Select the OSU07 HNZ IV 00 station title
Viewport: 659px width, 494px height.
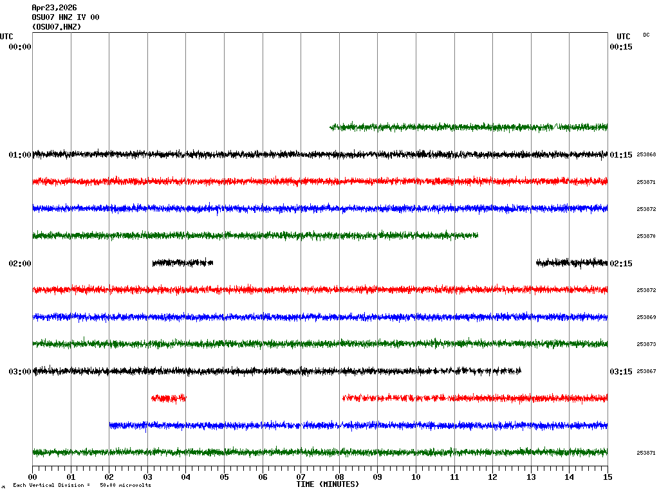coord(66,17)
